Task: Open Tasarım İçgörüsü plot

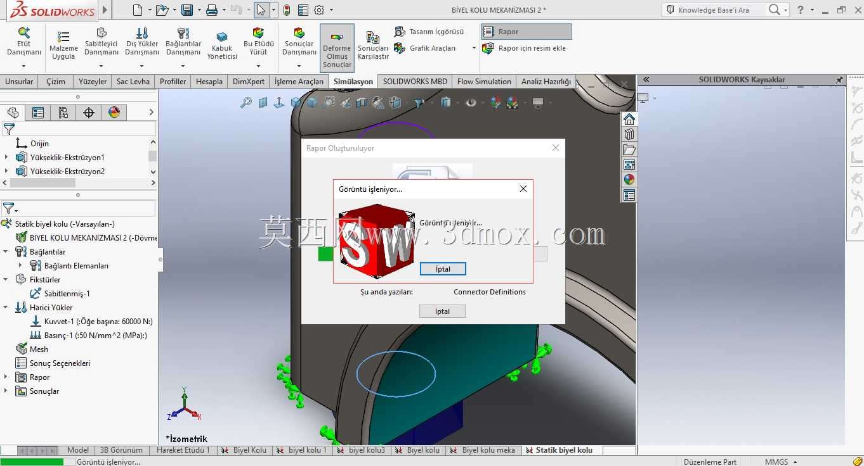Action: pos(429,32)
